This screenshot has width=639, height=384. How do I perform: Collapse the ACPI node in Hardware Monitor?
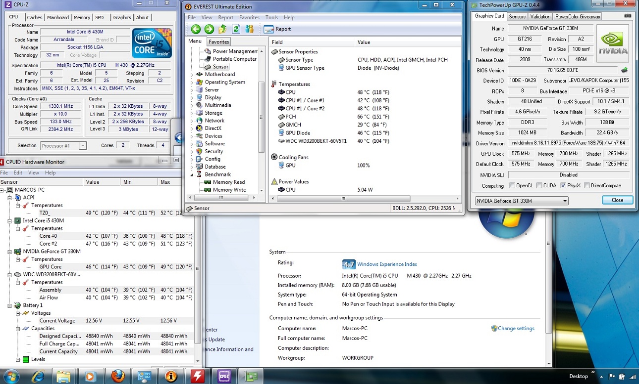tap(10, 198)
